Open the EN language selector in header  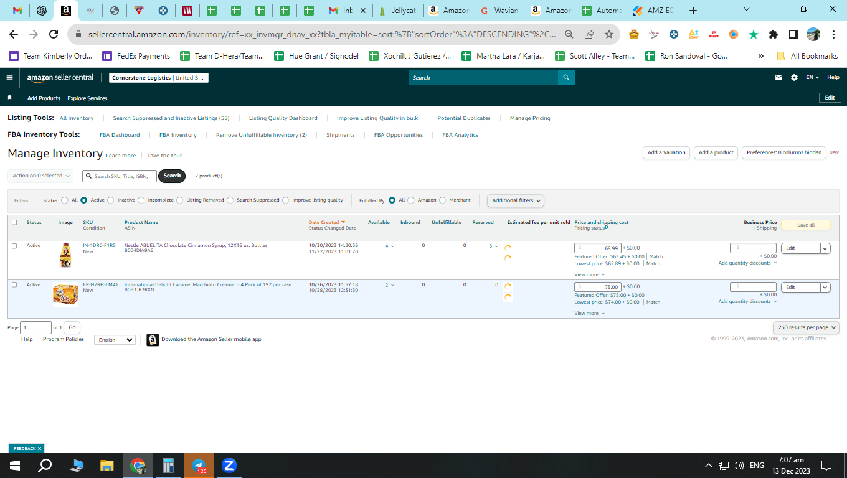click(812, 78)
